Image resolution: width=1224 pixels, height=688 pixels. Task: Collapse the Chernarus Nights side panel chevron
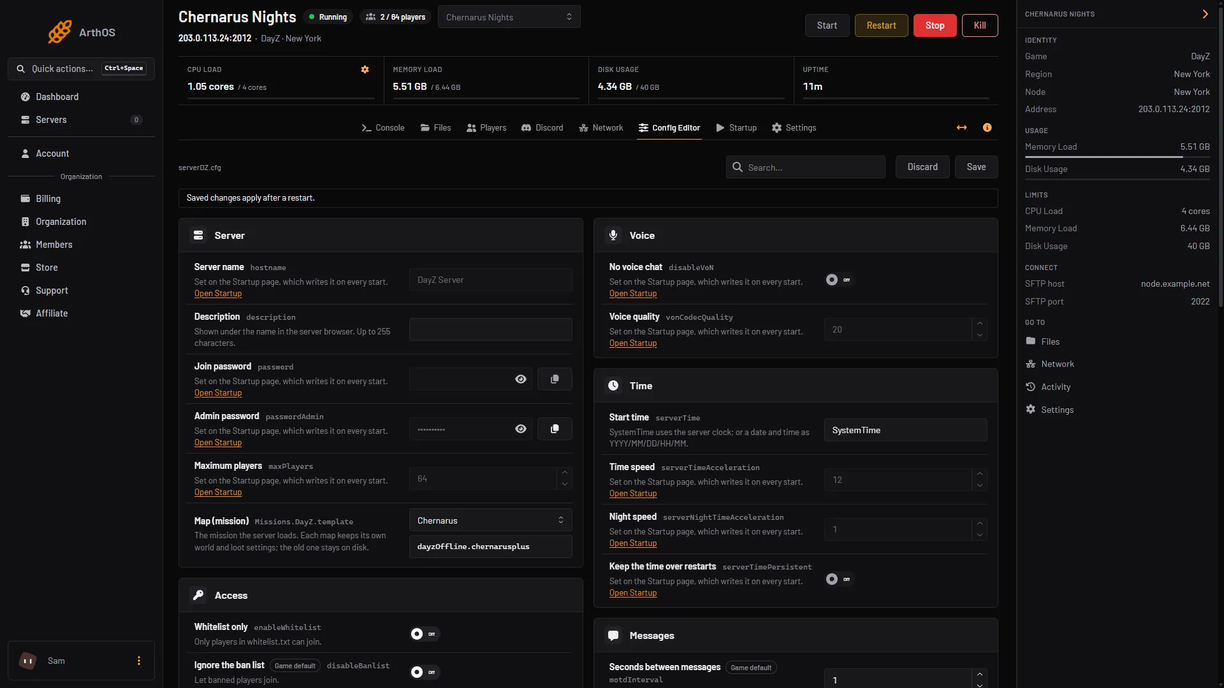click(x=1205, y=14)
